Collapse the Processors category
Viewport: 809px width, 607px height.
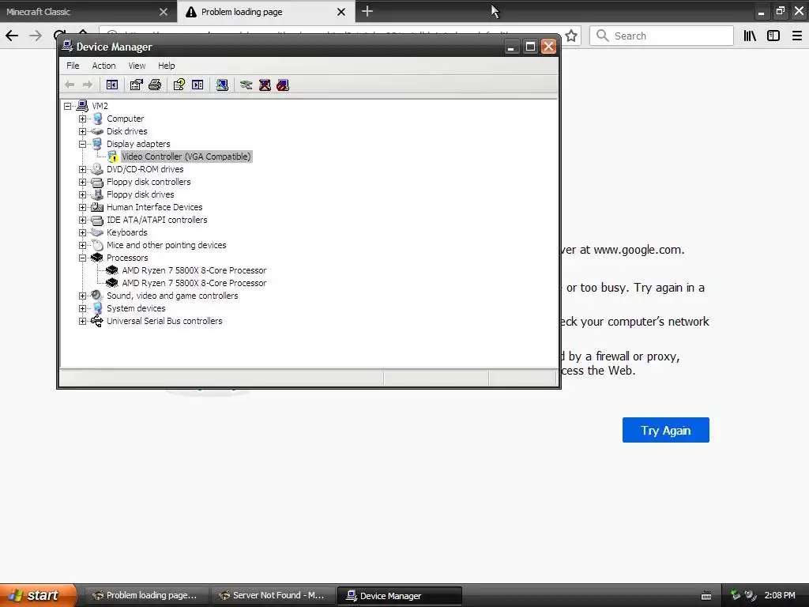(82, 258)
